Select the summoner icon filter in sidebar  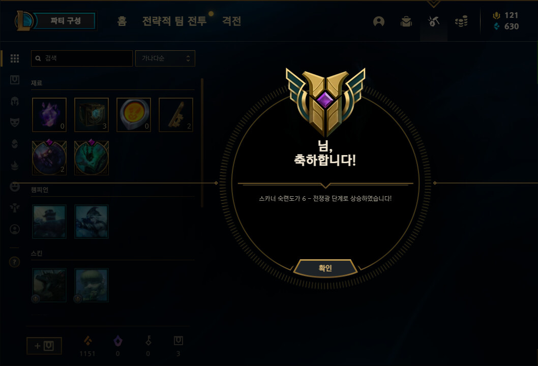15,229
